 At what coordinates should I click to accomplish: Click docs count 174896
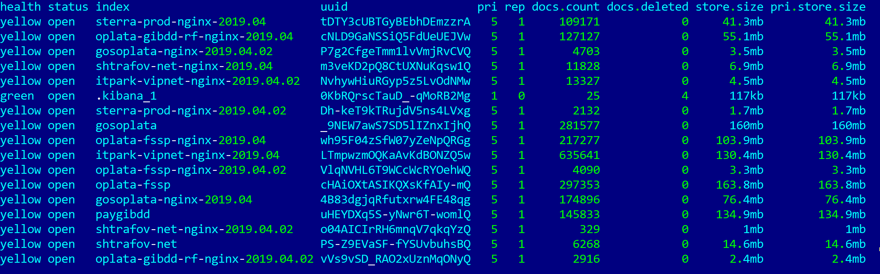click(579, 200)
